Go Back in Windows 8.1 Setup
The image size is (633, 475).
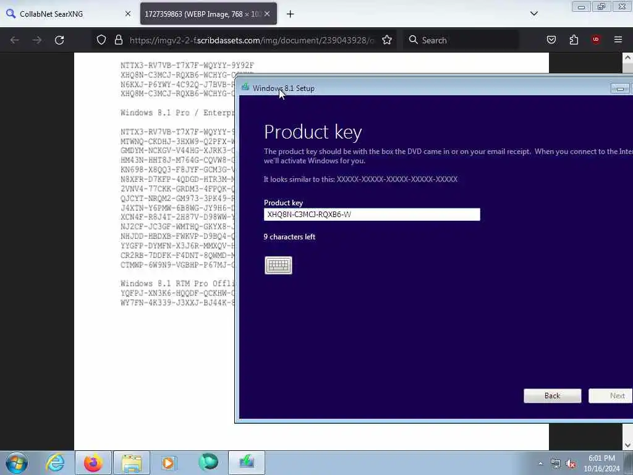(552, 396)
